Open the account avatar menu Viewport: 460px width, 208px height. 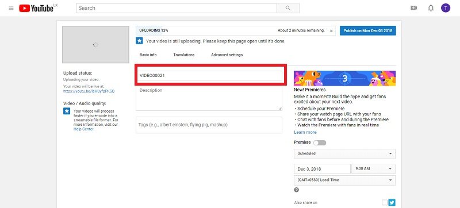tap(446, 8)
